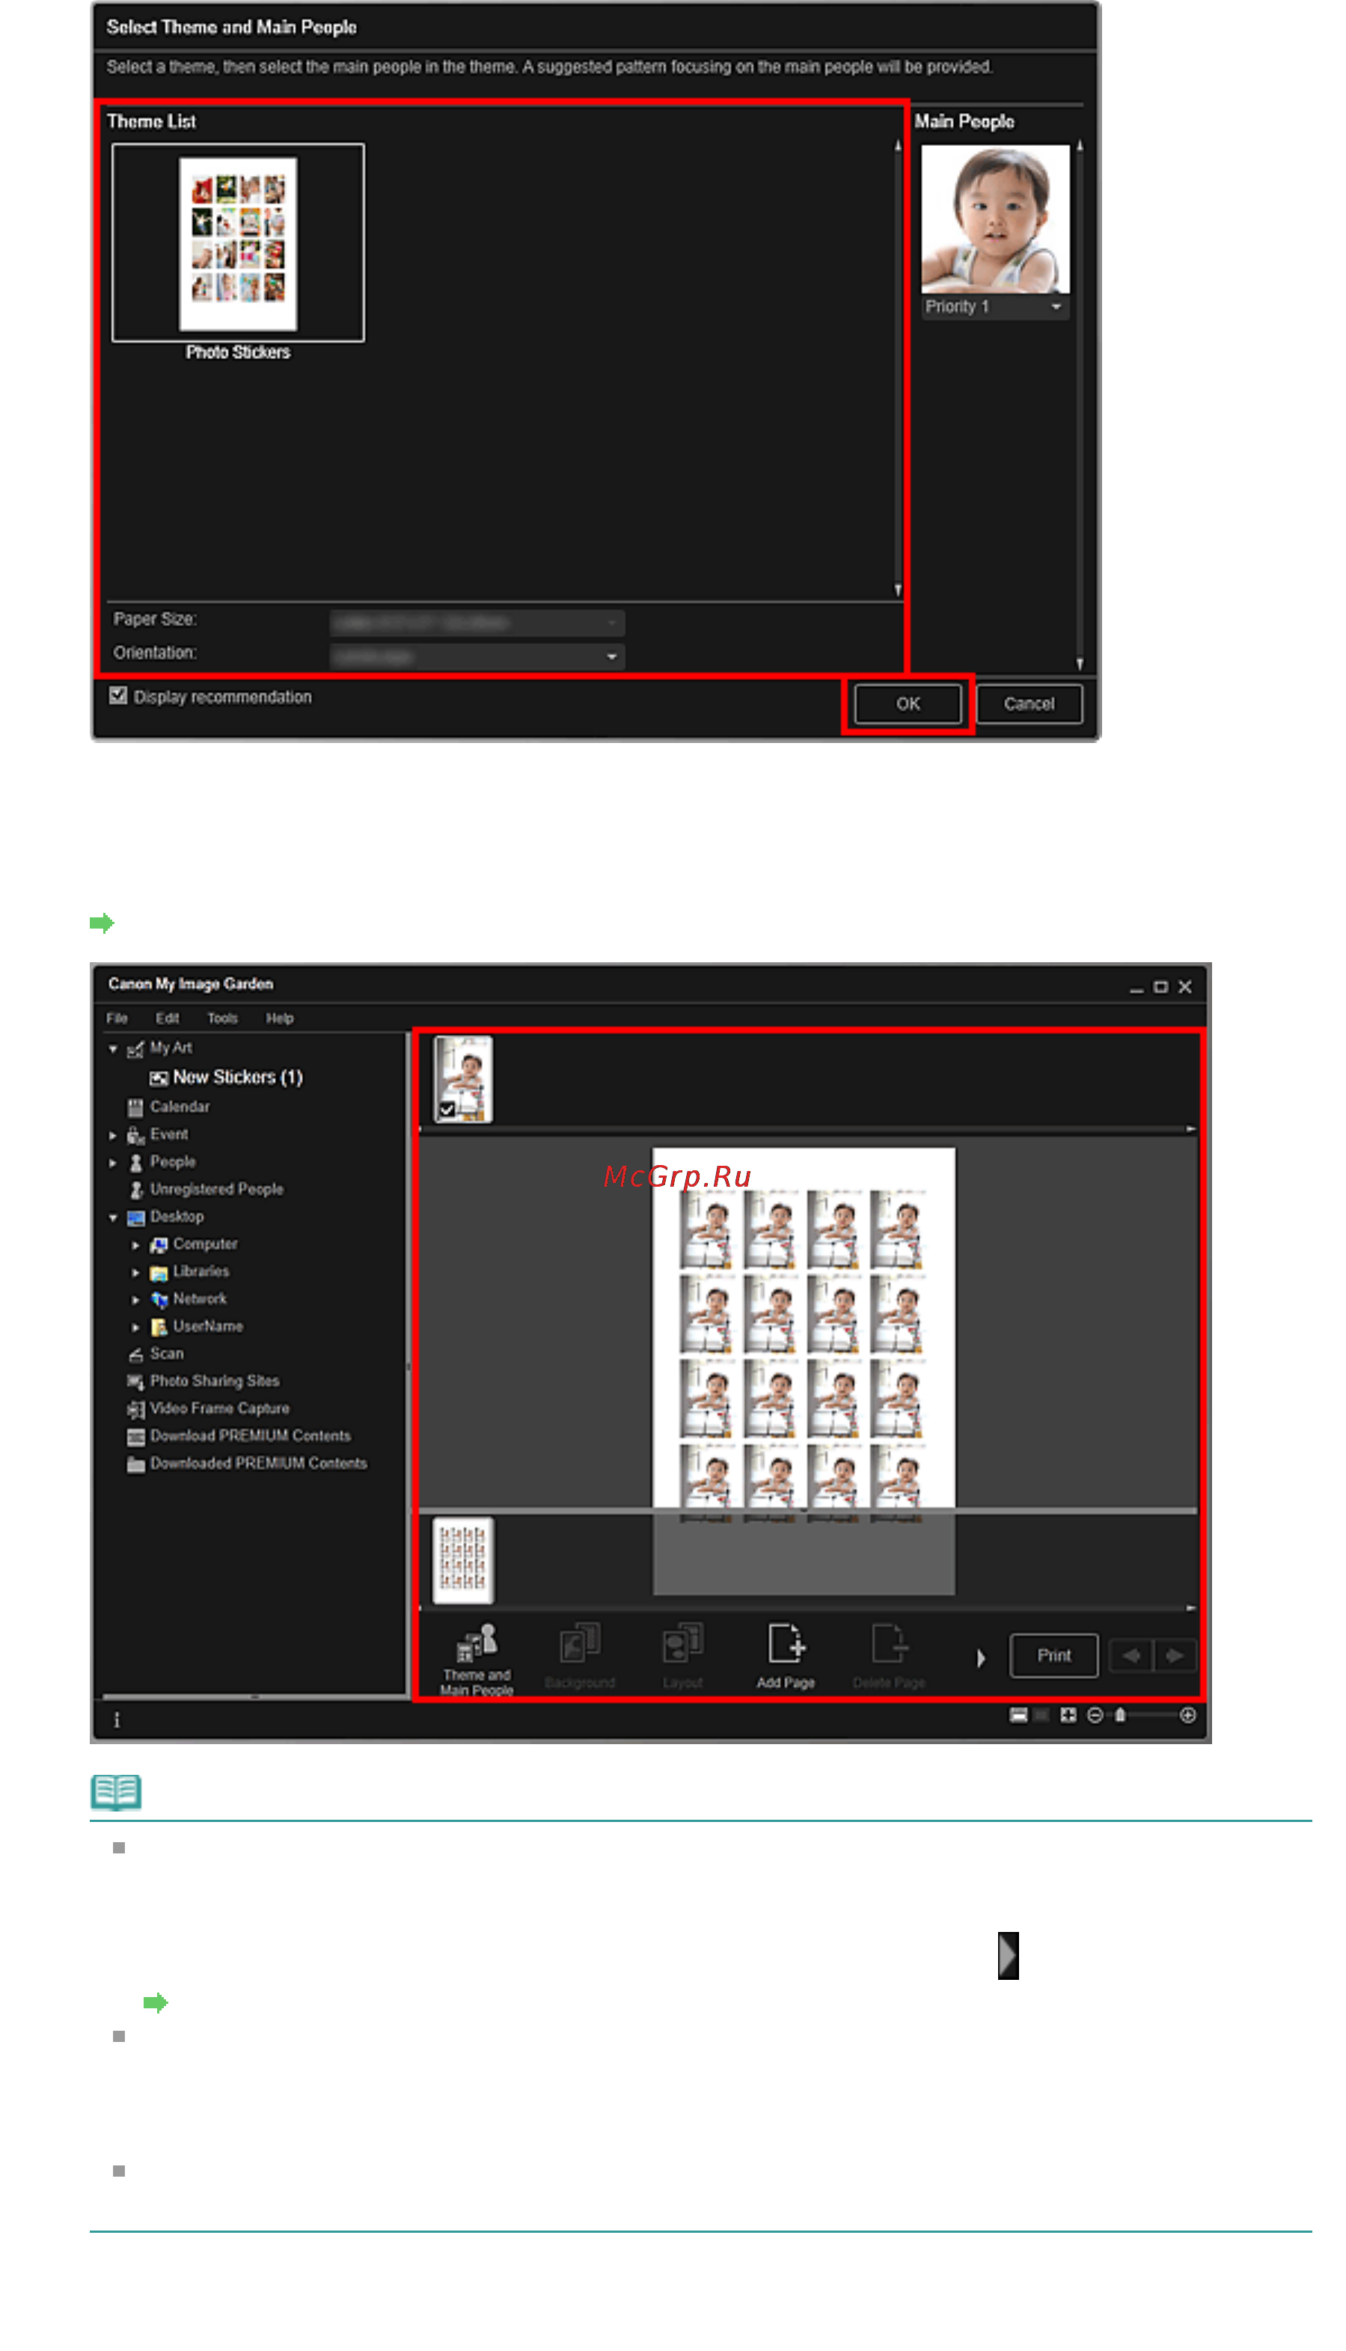Select the Photo Stickers theme thumbnail
The width and height of the screenshot is (1346, 2351).
[x=239, y=243]
